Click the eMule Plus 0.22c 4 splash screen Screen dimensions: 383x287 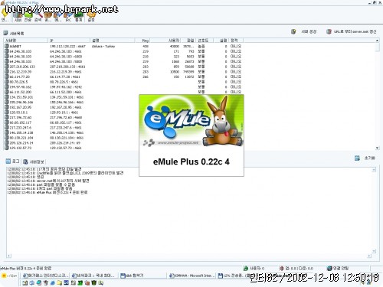click(x=191, y=135)
